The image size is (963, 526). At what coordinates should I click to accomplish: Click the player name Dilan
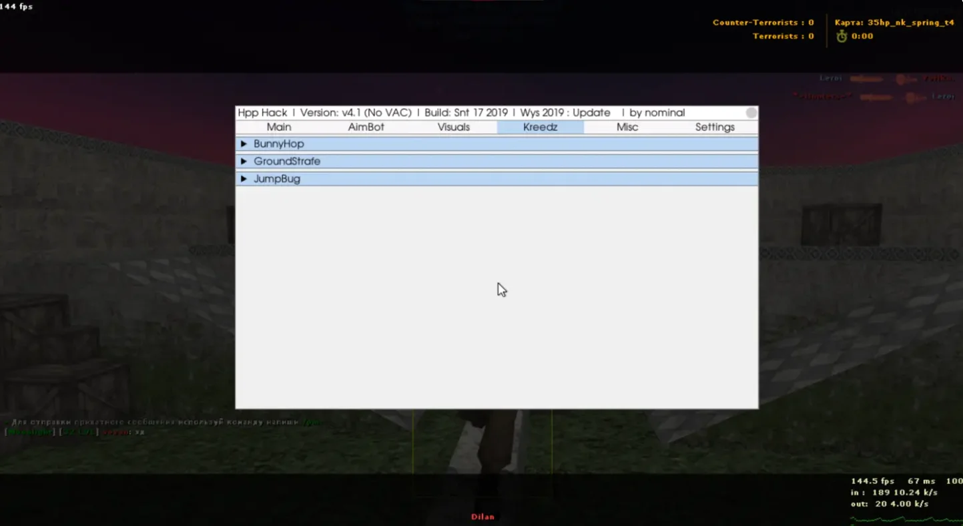pos(483,517)
